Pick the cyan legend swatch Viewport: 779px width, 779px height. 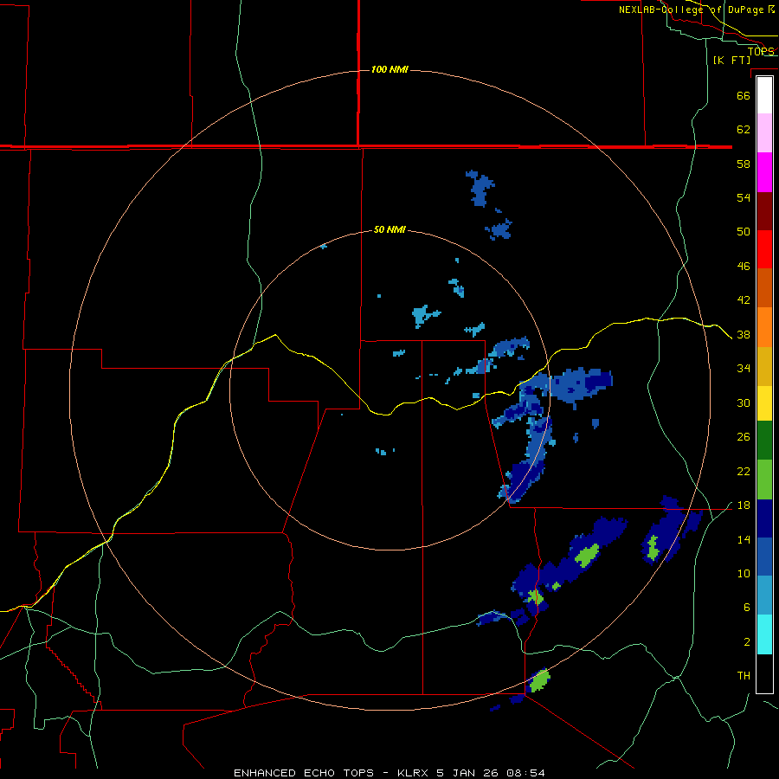764,634
